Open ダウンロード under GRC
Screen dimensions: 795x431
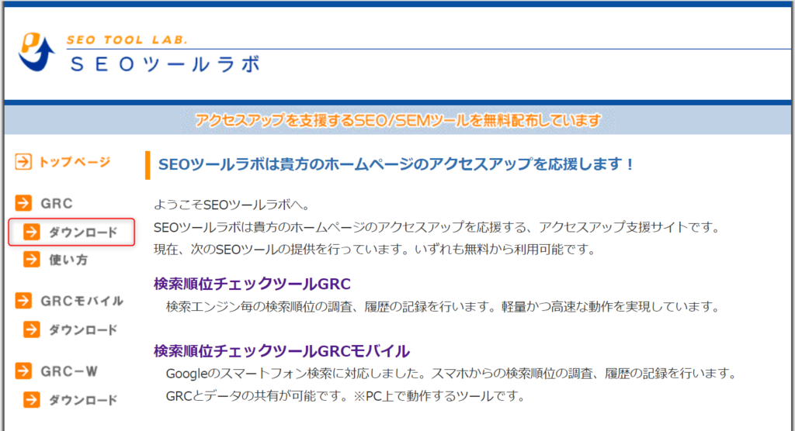click(83, 233)
